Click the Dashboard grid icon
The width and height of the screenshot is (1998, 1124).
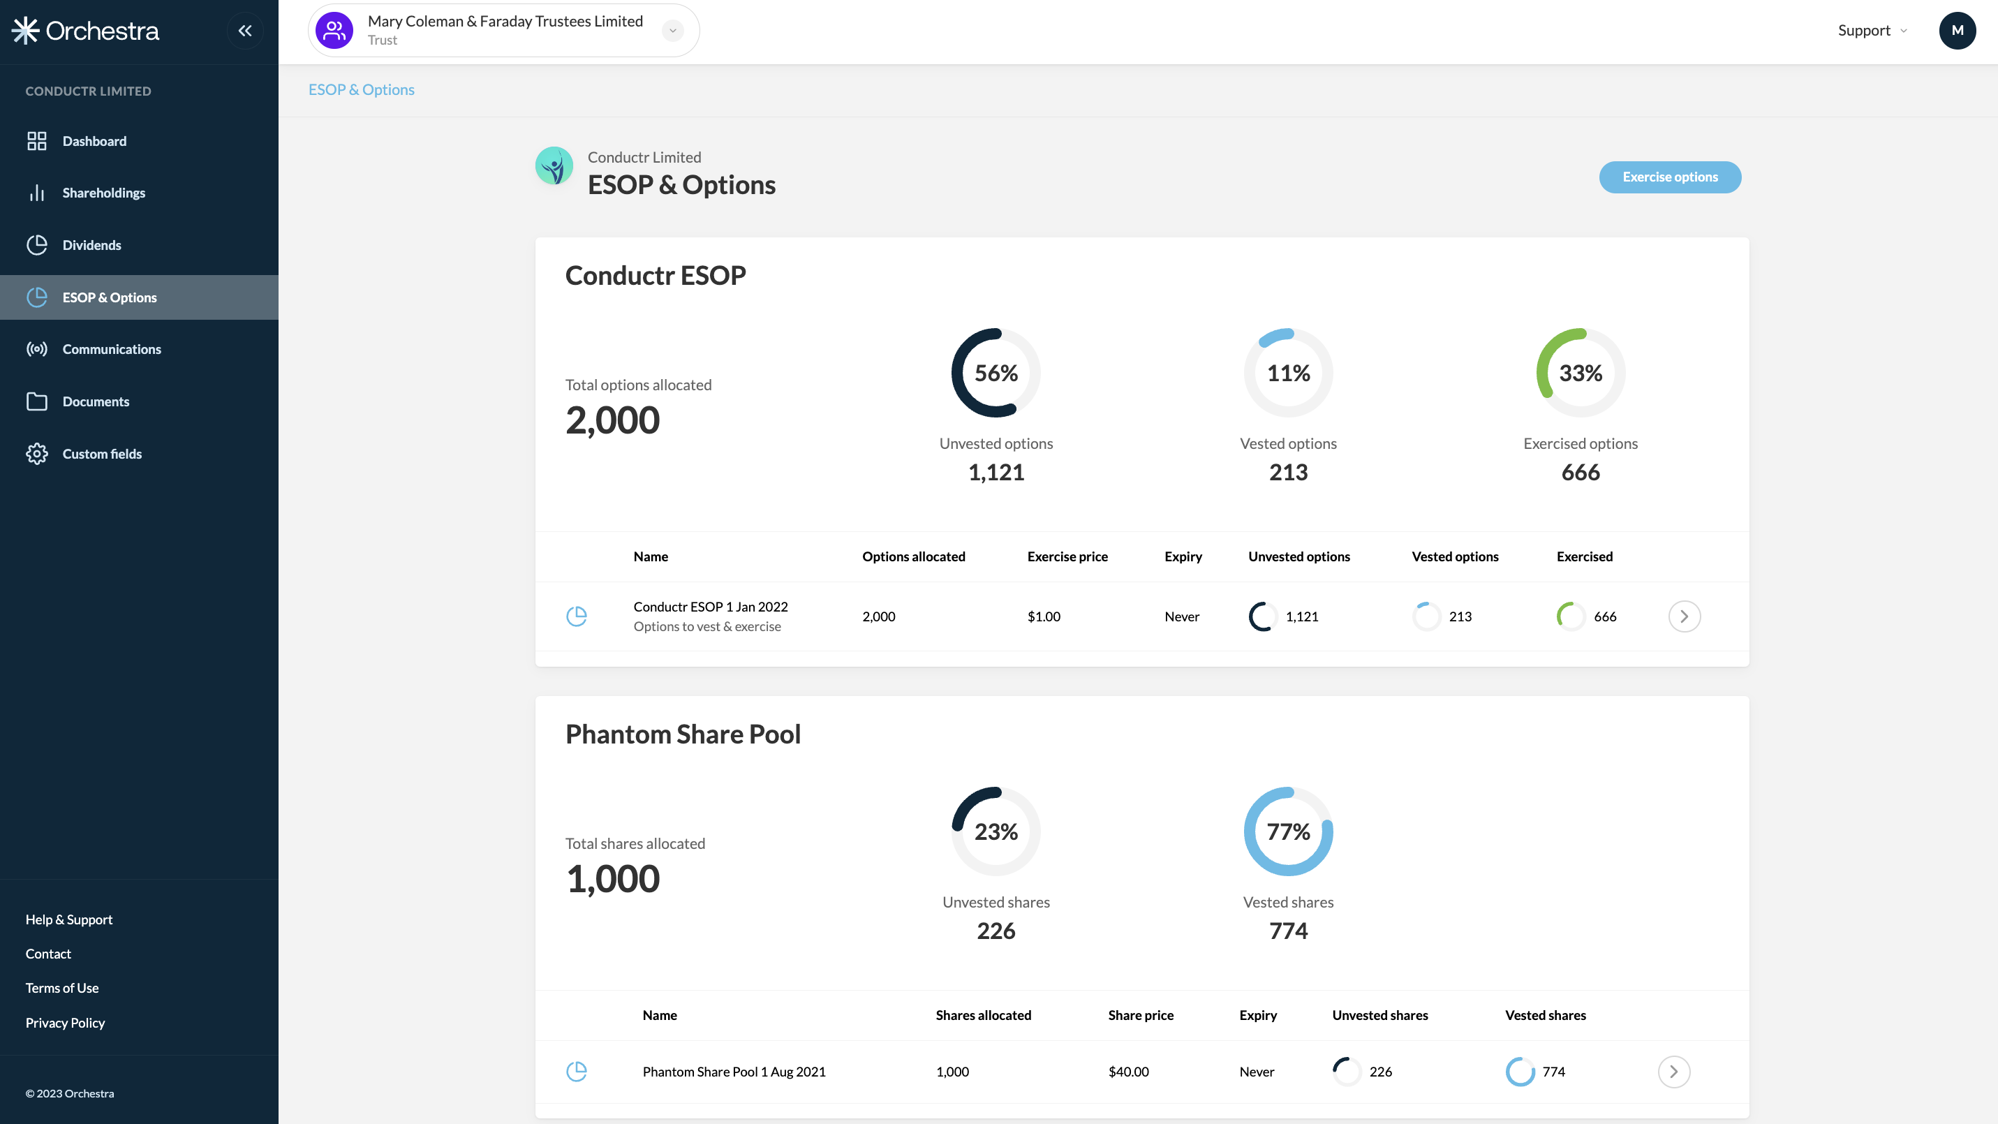[x=36, y=141]
